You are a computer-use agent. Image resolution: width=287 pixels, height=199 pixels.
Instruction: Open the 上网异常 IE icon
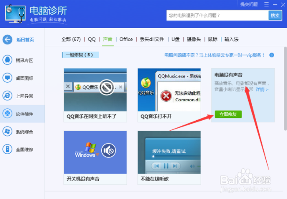tap(7, 96)
